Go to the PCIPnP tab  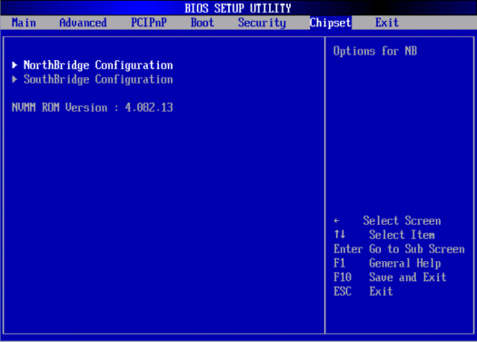pyautogui.click(x=149, y=23)
